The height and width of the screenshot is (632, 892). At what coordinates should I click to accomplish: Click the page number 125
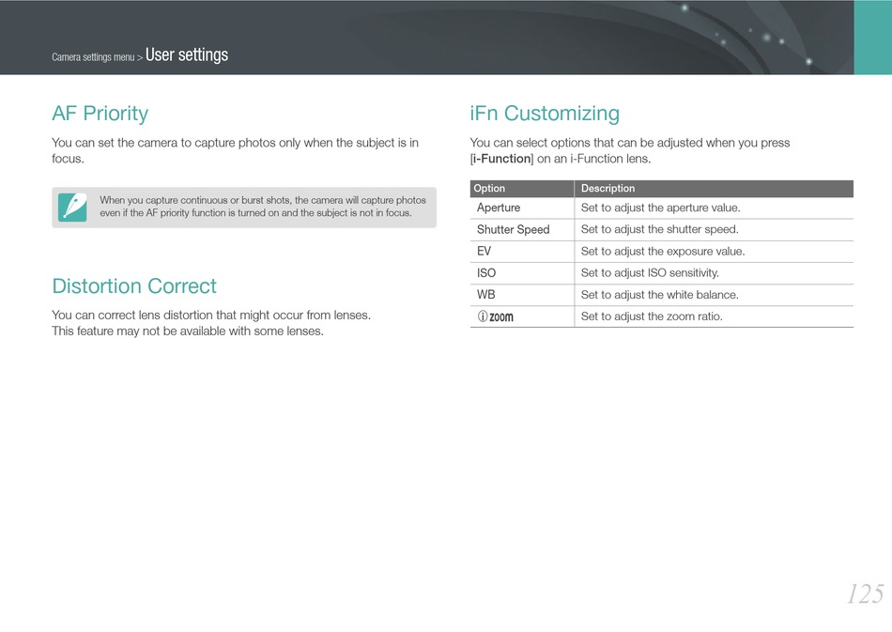[x=866, y=594]
